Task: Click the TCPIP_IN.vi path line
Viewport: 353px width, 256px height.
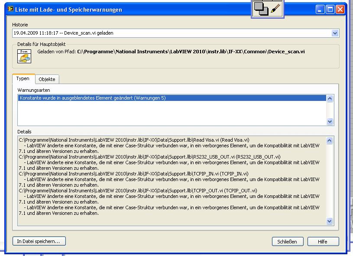Action: pyautogui.click(x=133, y=174)
